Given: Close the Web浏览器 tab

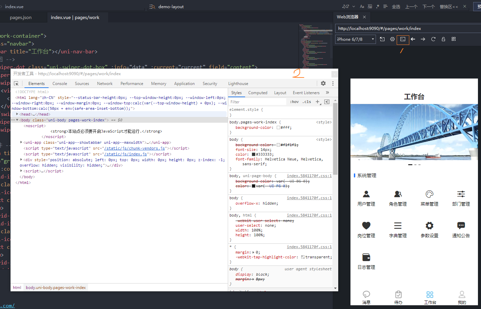Looking at the screenshot, I should [x=364, y=17].
